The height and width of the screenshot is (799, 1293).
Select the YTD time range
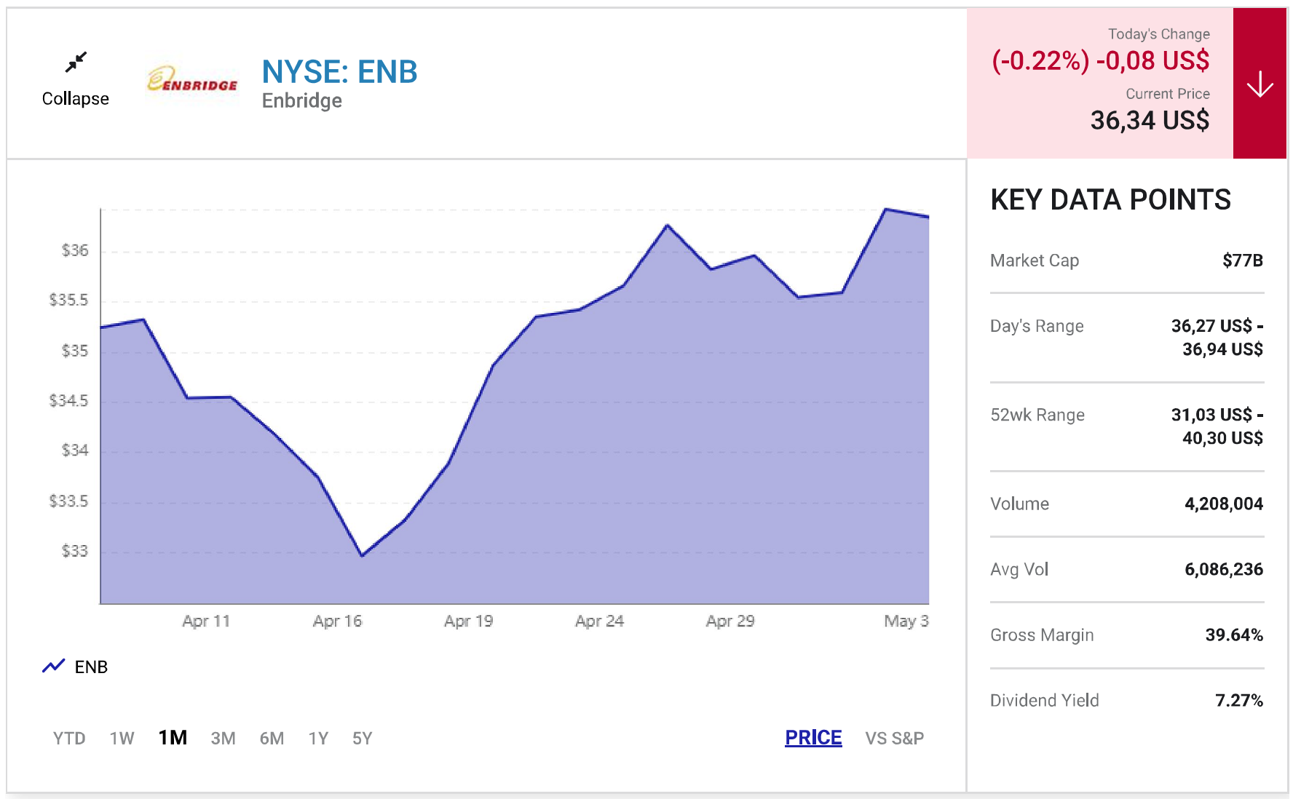69,739
